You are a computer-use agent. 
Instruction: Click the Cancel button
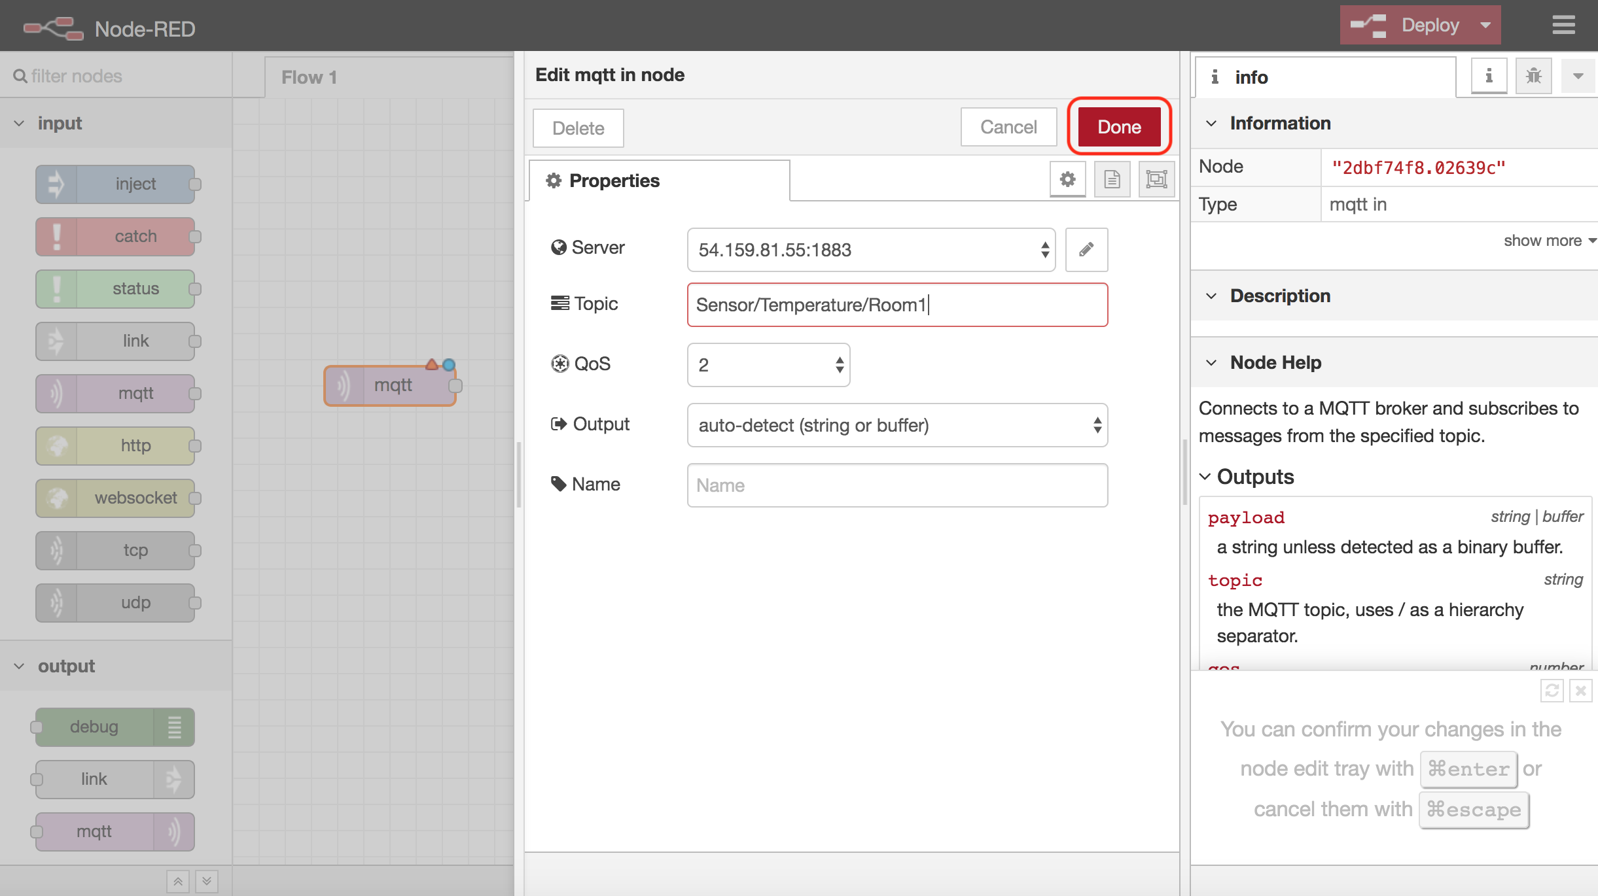[x=1008, y=127]
